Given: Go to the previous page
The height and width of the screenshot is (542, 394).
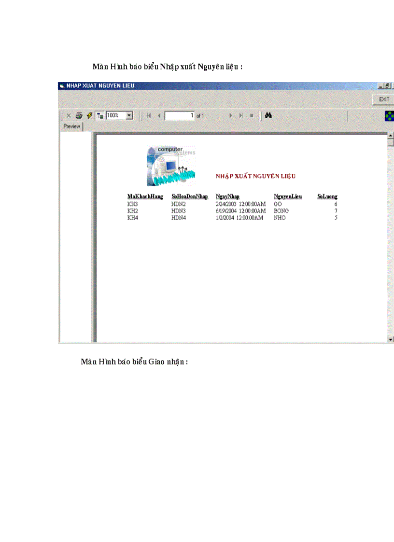Looking at the screenshot, I should coord(158,115).
